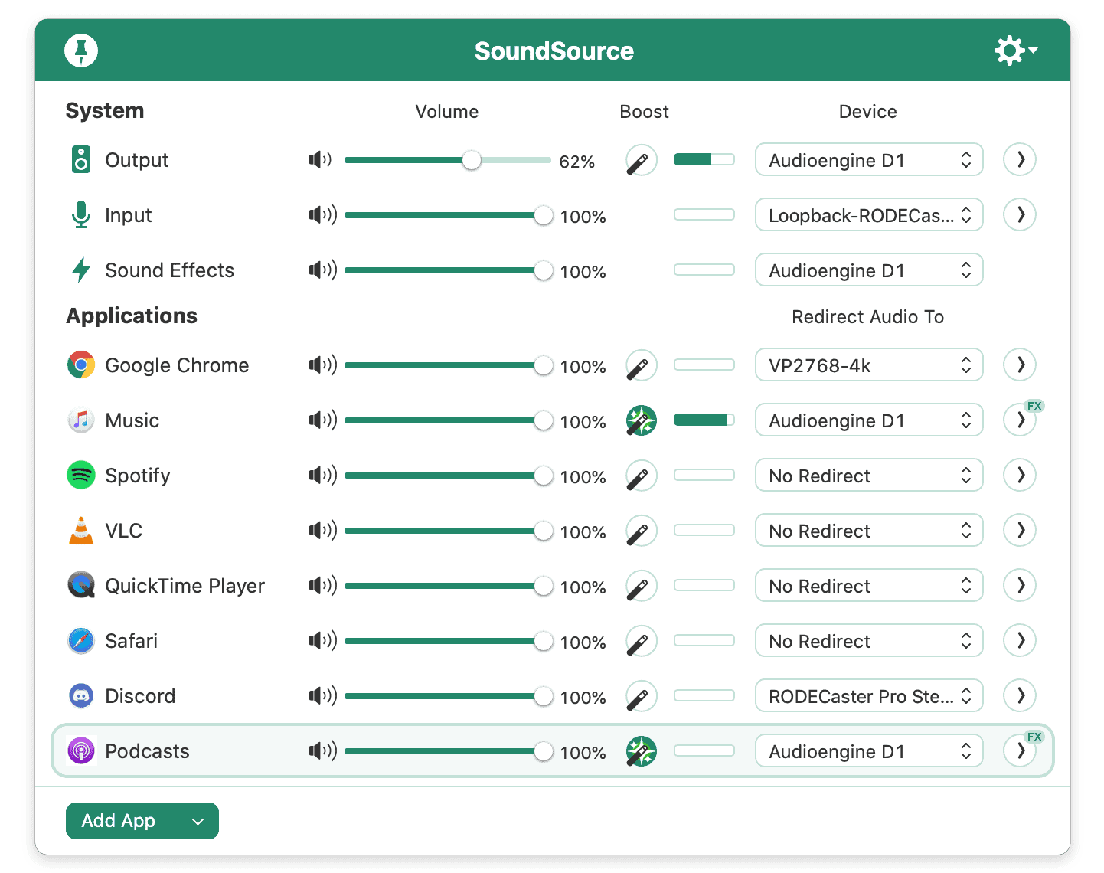Click the Discord speaker volume icon

[x=322, y=696]
